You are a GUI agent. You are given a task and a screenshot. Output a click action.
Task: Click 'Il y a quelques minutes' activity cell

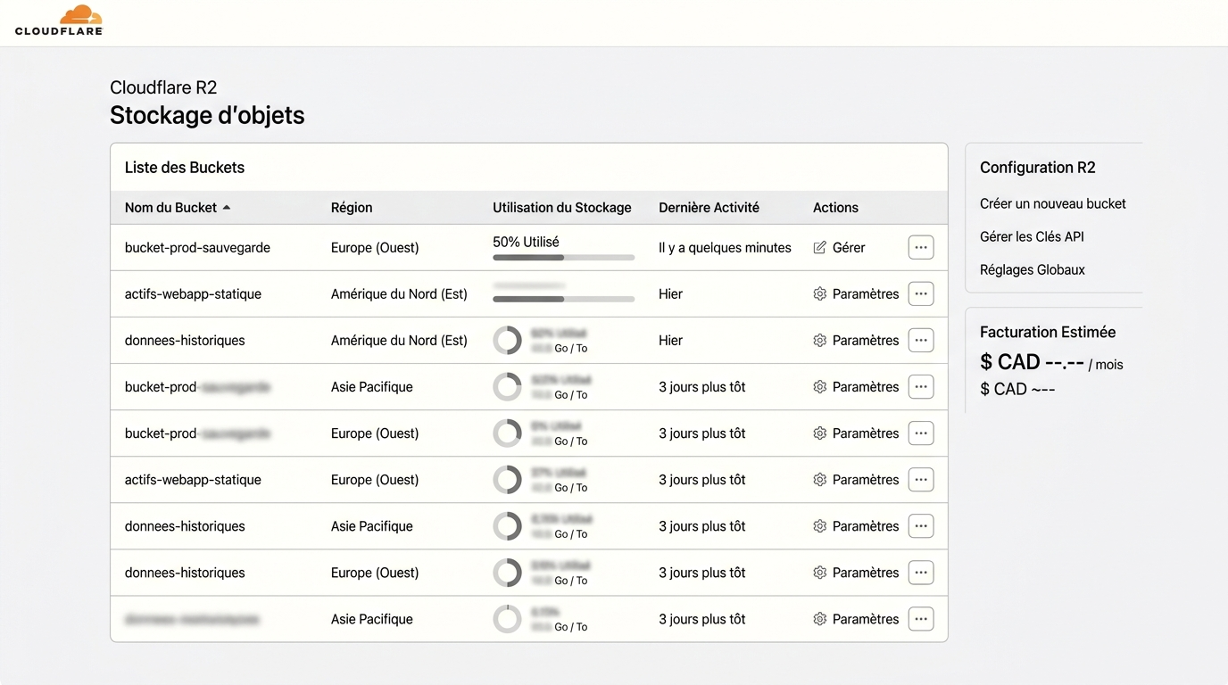725,247
